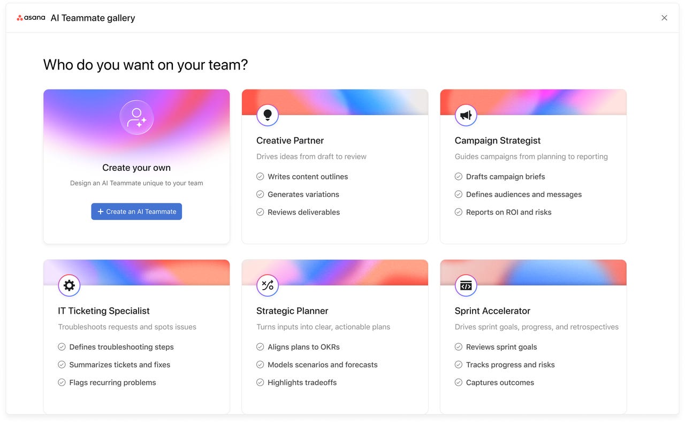Select the Creative Partner lightbulb icon
Viewport: 685px width, 423px height.
[267, 115]
